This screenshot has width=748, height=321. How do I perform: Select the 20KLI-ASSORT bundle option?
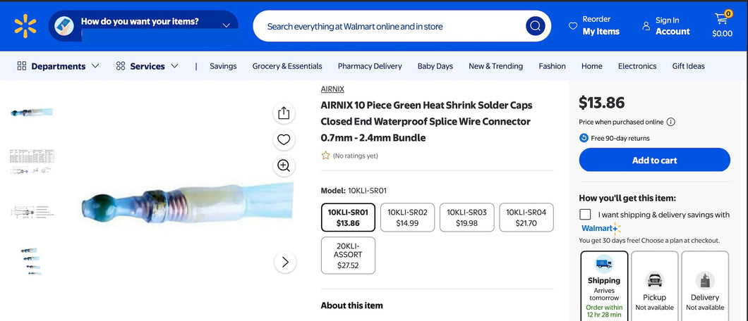click(x=348, y=255)
